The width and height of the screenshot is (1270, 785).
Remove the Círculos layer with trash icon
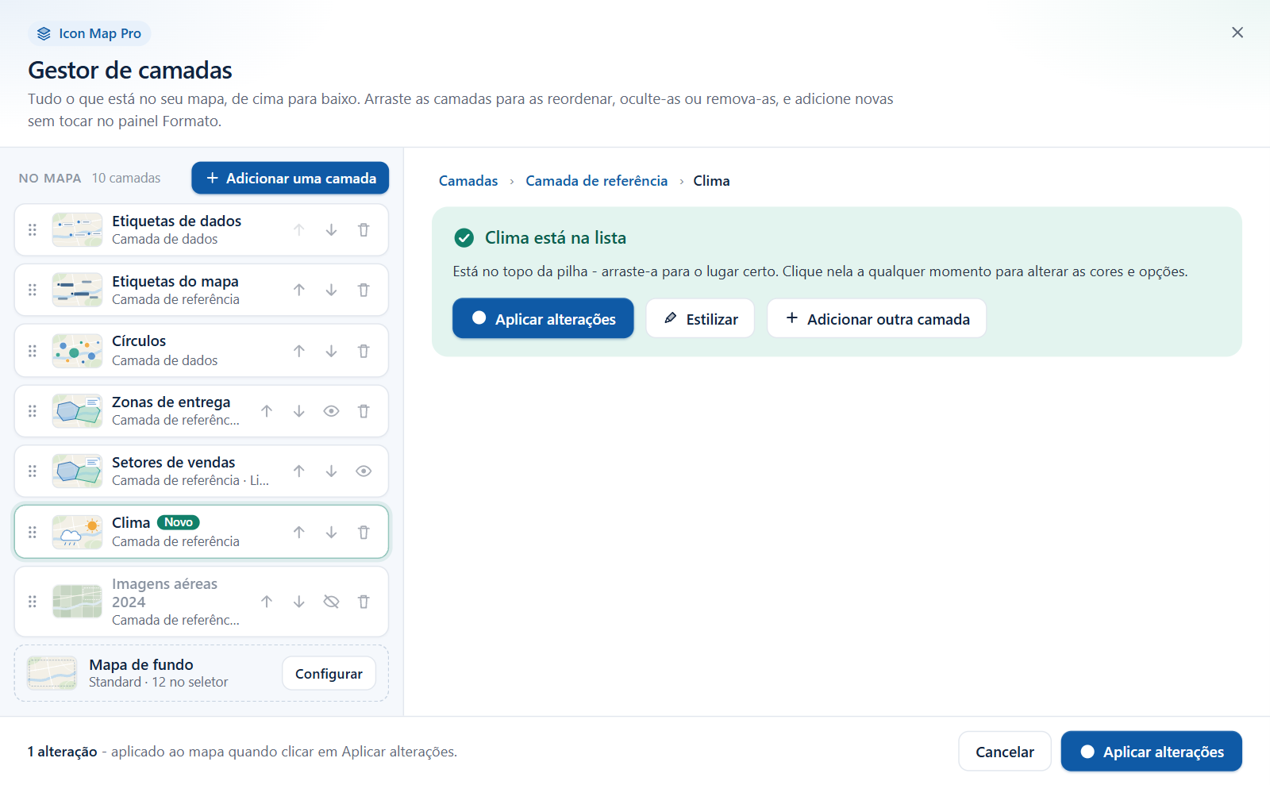364,351
